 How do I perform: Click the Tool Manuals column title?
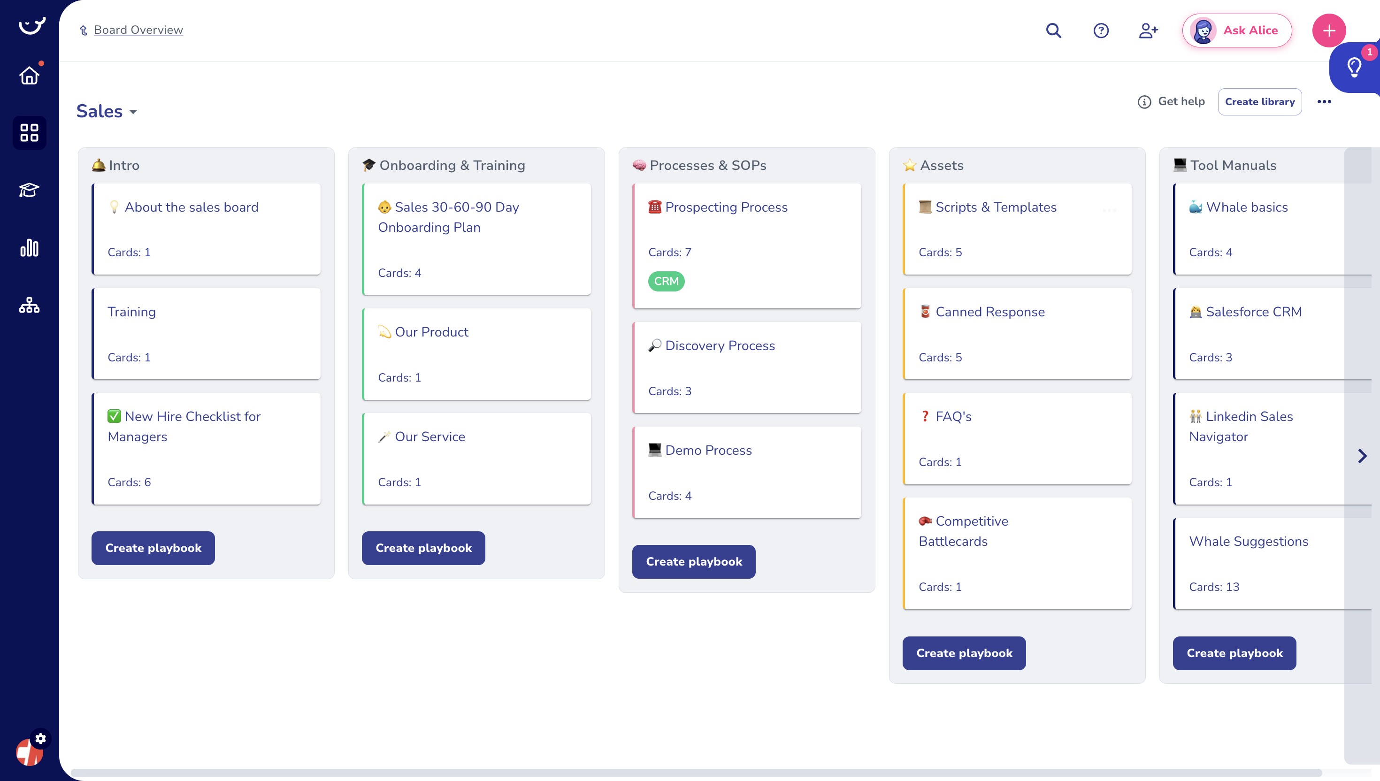(x=1233, y=165)
